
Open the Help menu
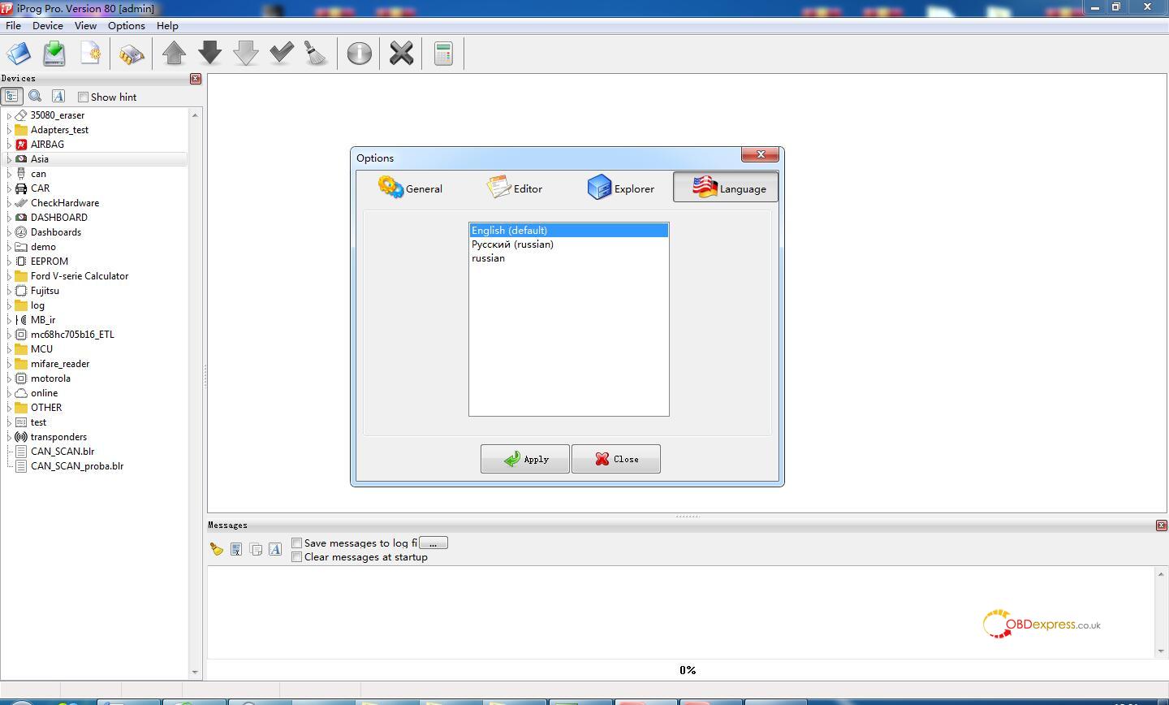[167, 25]
